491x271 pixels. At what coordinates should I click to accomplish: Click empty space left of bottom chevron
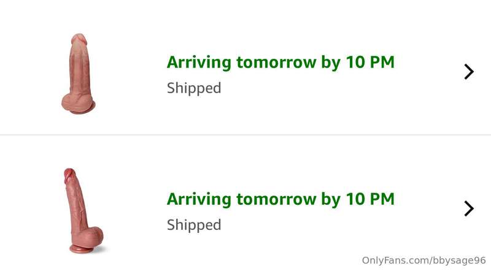click(x=429, y=208)
